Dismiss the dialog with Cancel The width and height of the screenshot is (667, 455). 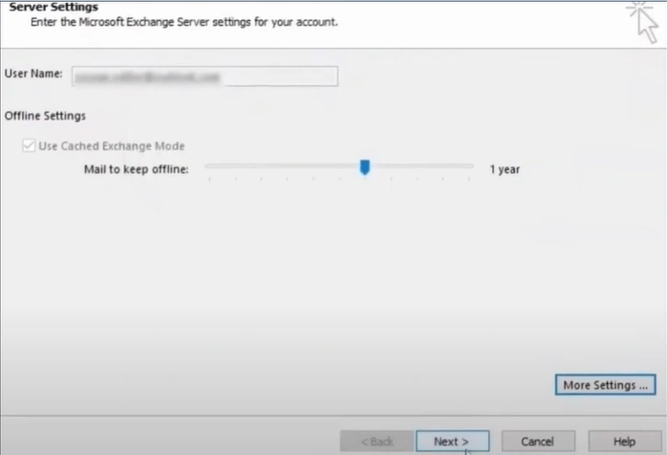click(538, 442)
